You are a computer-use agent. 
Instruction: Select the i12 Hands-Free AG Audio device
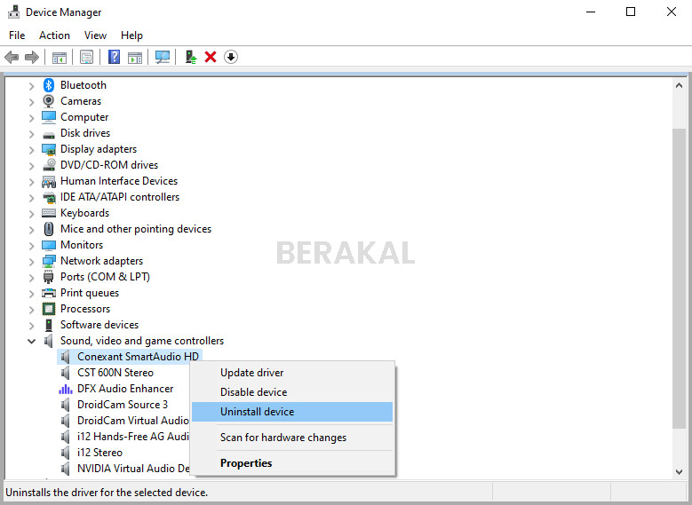(133, 436)
